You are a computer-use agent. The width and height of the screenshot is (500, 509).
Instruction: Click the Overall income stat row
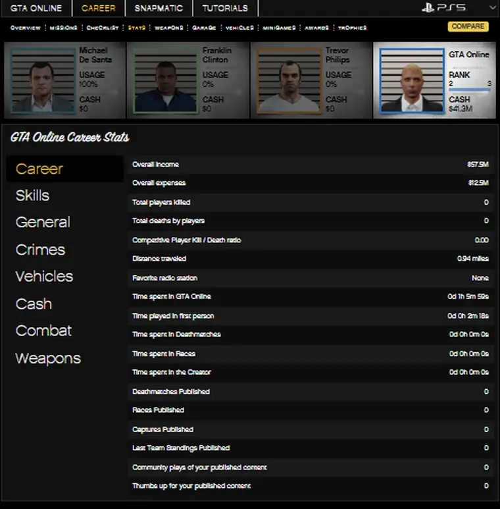[310, 165]
